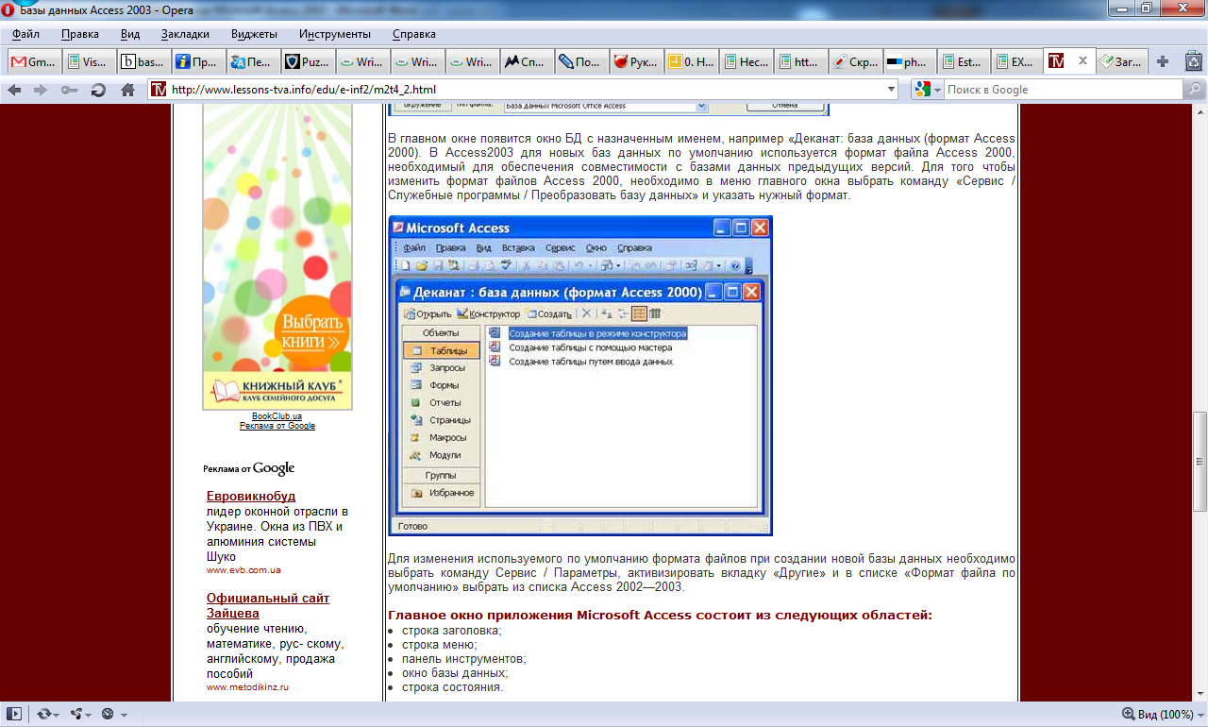Switch to the EX... tab
The width and height of the screenshot is (1208, 727).
coord(1019,62)
